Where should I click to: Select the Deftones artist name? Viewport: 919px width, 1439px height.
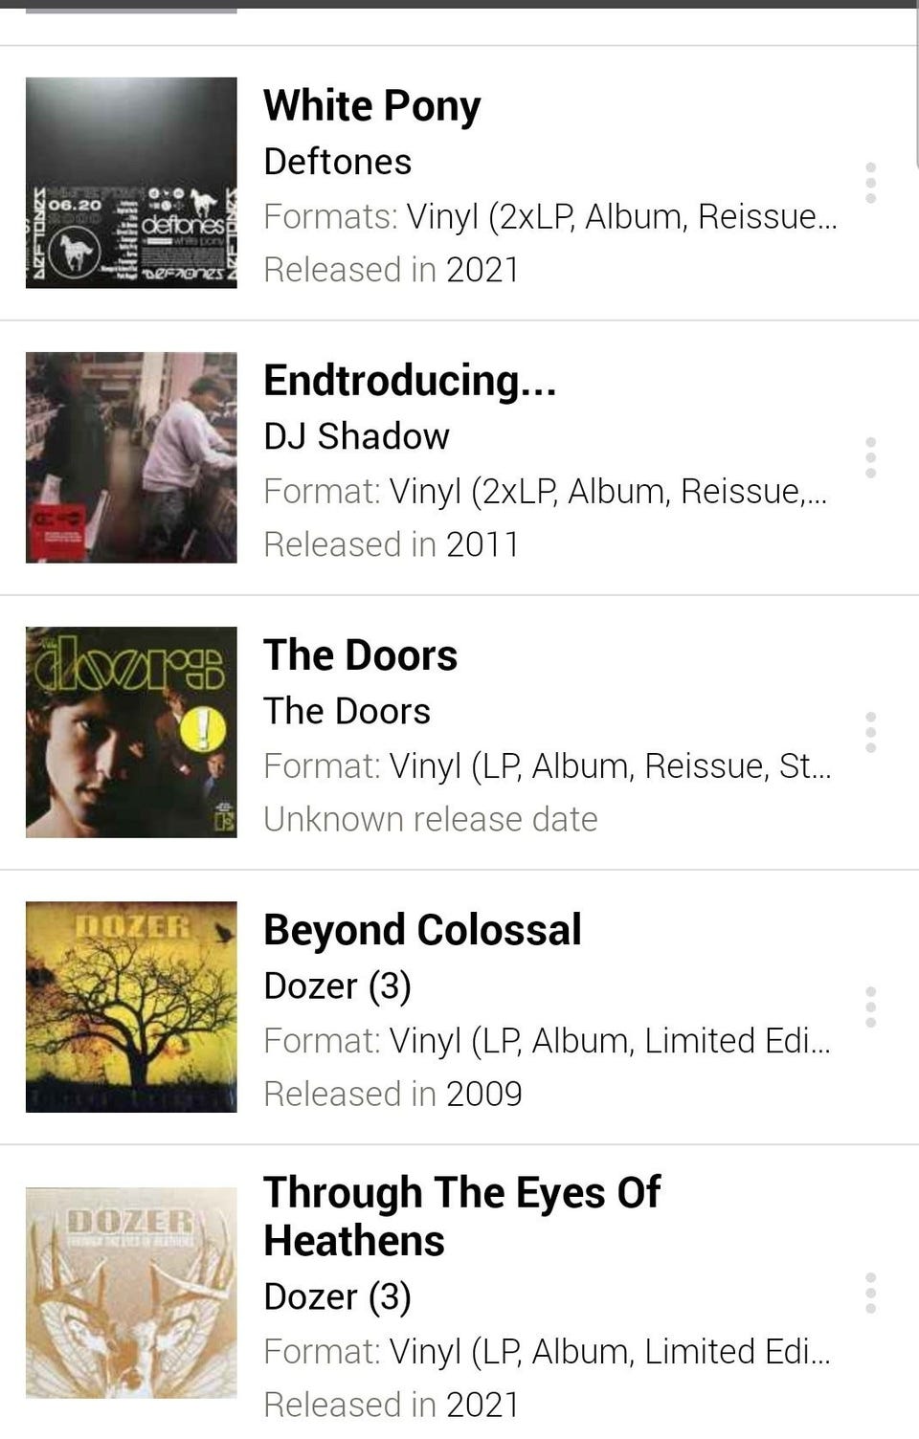click(x=337, y=162)
